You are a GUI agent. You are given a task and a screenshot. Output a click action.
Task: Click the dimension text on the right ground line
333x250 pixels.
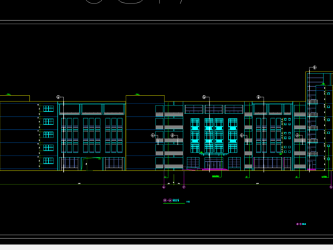257,183
